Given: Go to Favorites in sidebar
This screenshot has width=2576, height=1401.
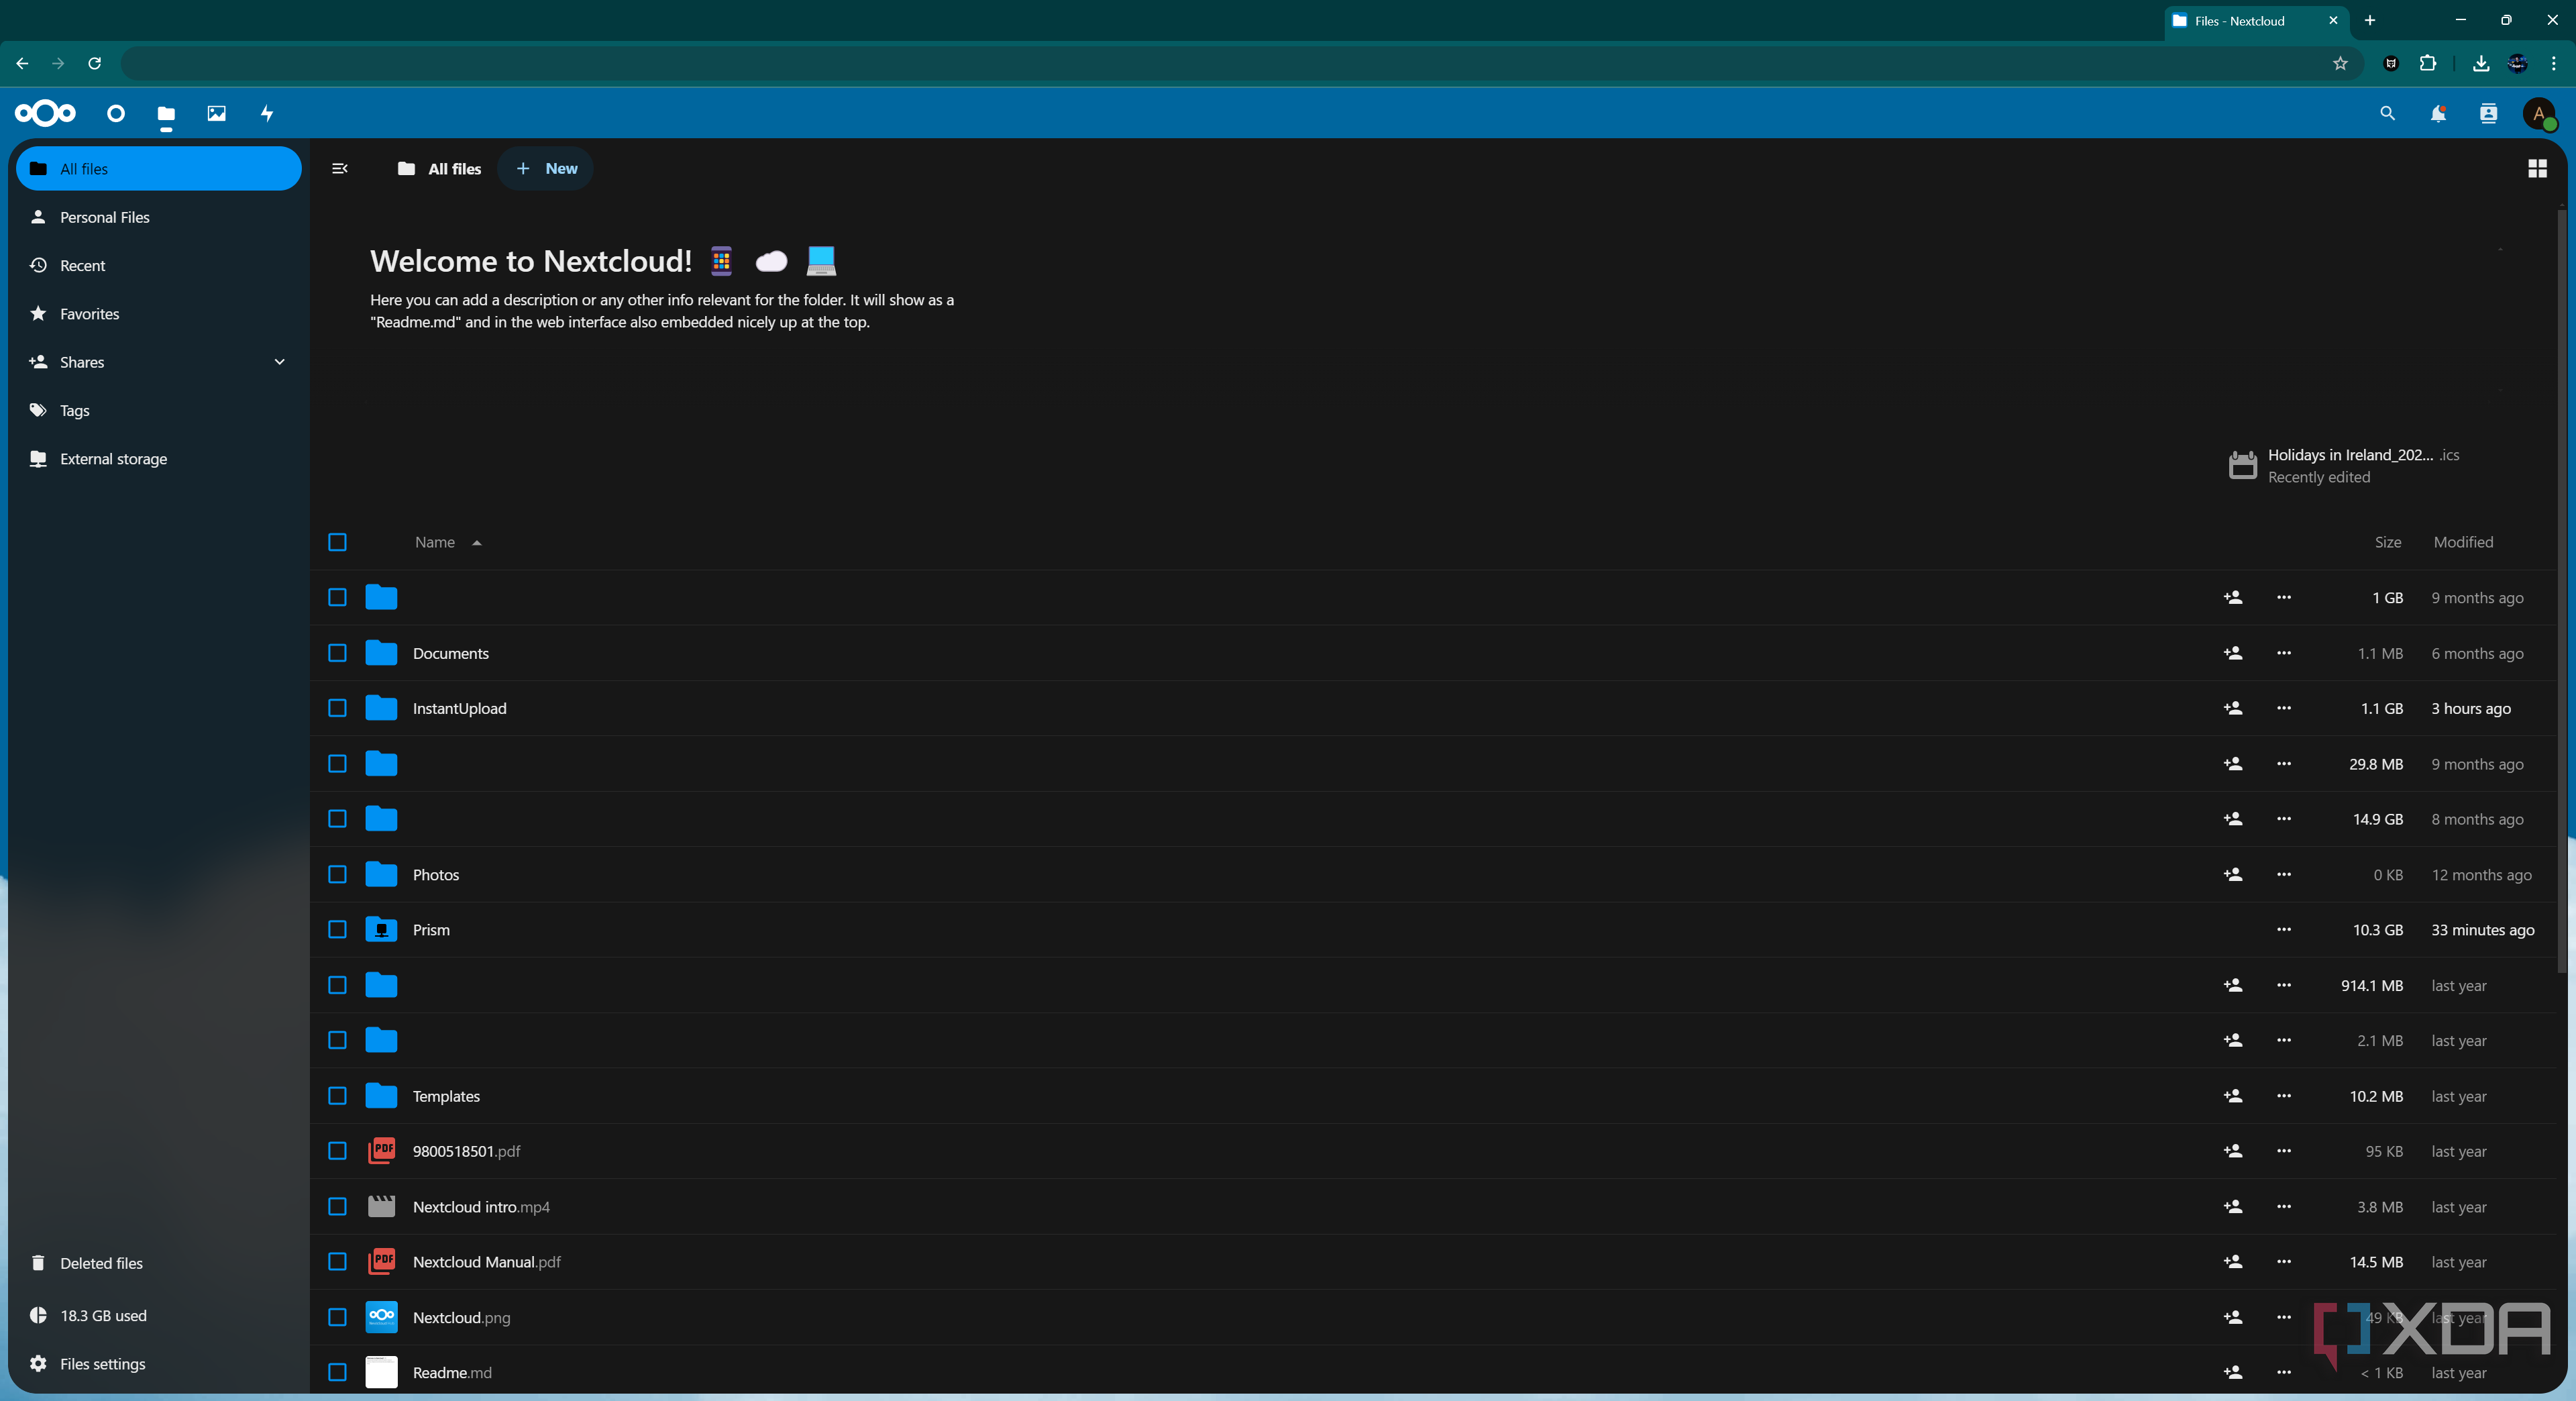Looking at the screenshot, I should (x=89, y=314).
